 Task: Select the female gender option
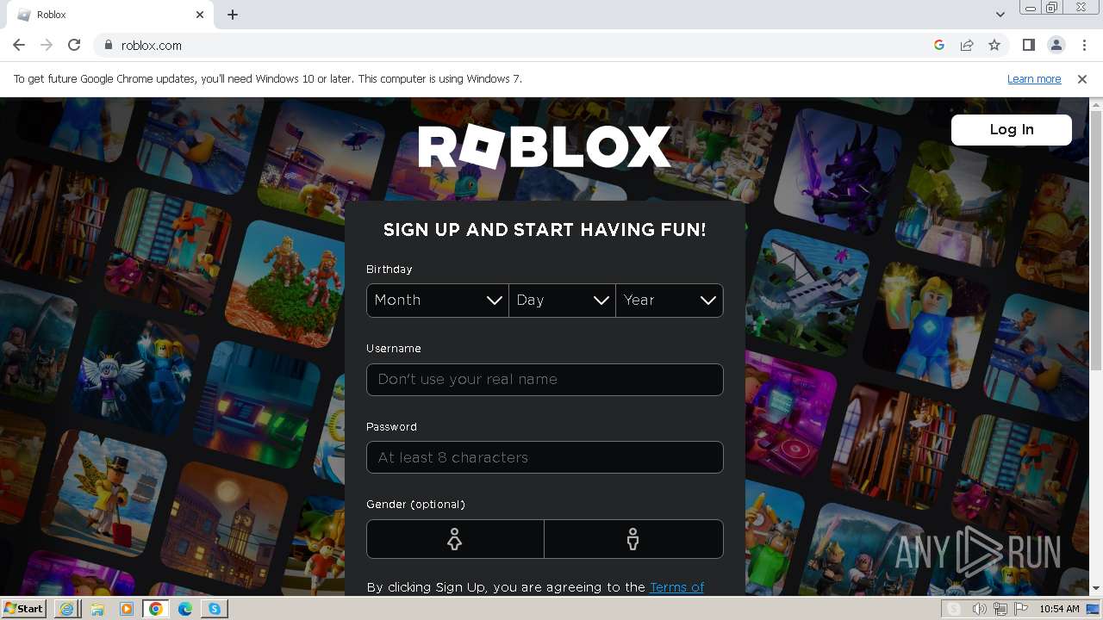455,539
